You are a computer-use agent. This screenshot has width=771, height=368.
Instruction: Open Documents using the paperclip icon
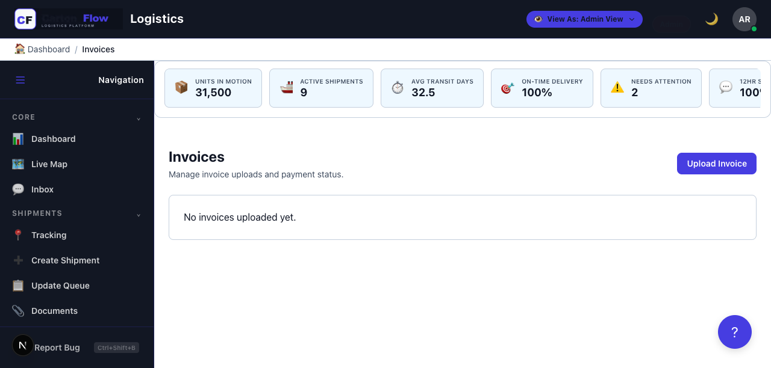click(x=18, y=311)
